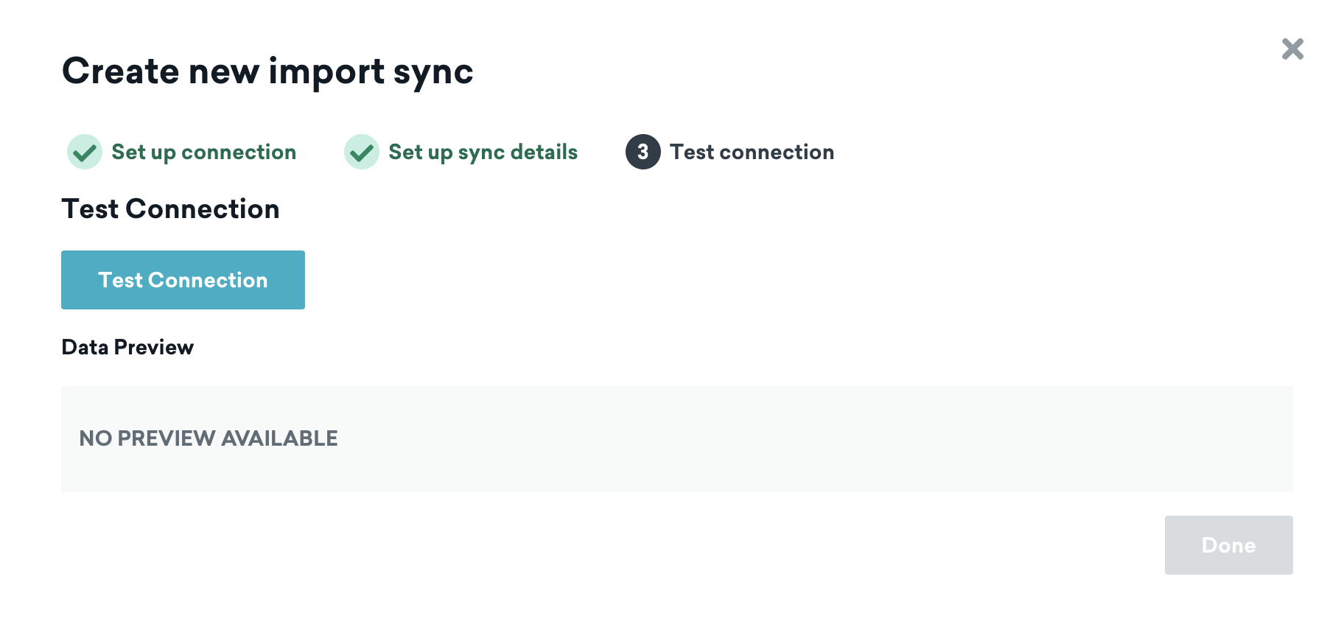Click the green checkmark beside Set up sync details
The image size is (1341, 624).
(362, 152)
